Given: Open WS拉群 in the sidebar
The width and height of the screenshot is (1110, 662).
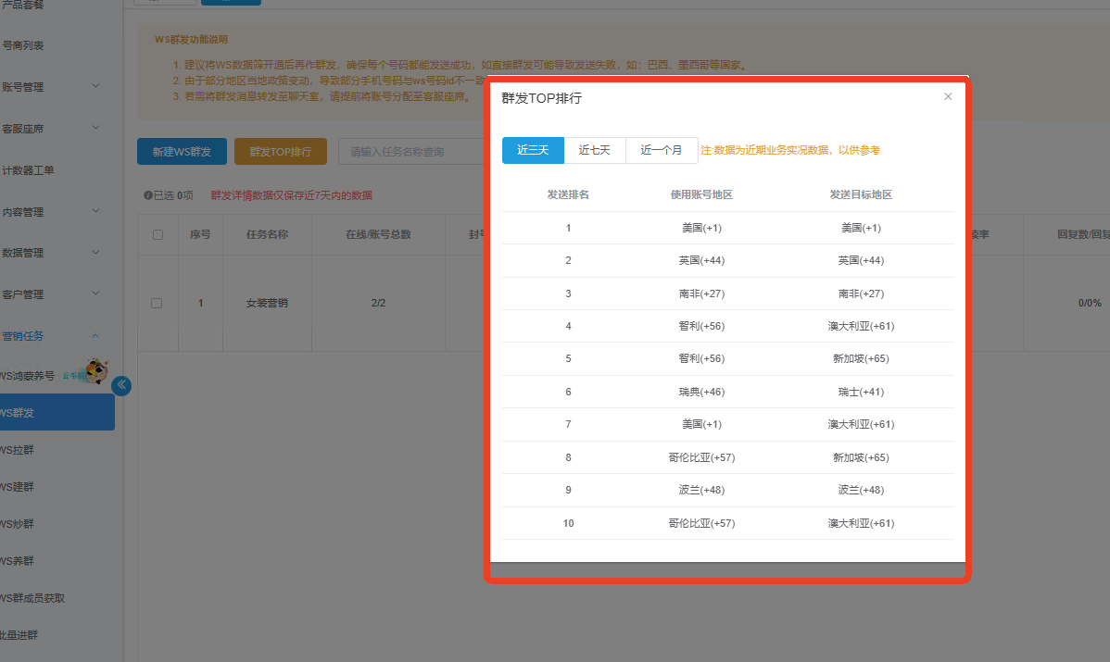Looking at the screenshot, I should pyautogui.click(x=19, y=450).
